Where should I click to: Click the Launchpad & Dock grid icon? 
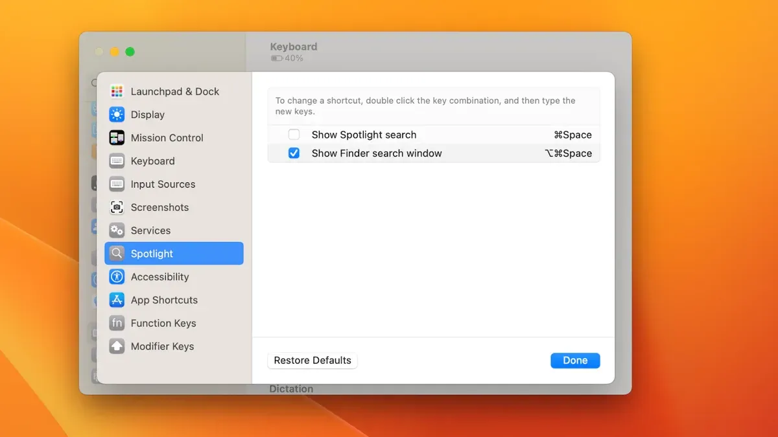(x=117, y=91)
